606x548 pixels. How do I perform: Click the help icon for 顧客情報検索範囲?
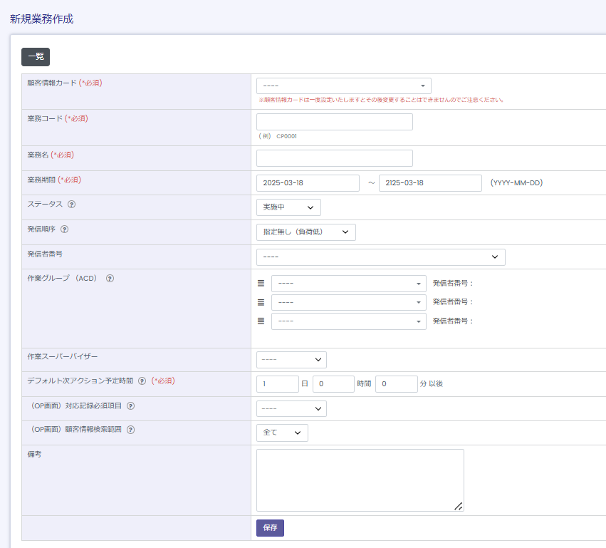point(131,430)
